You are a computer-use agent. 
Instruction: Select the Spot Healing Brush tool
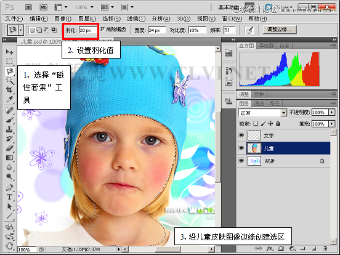point(9,110)
